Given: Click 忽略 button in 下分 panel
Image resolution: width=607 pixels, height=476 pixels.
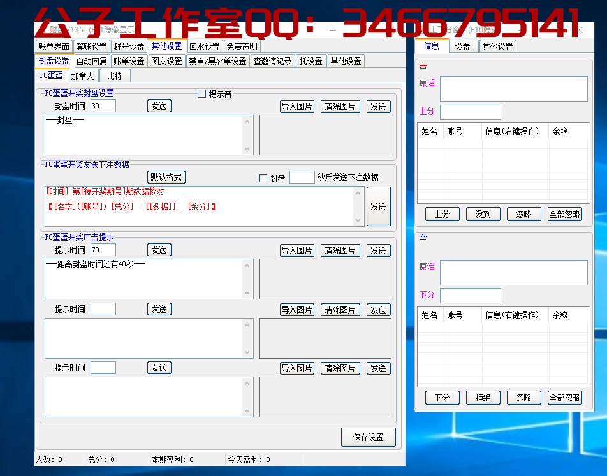Looking at the screenshot, I should [523, 398].
